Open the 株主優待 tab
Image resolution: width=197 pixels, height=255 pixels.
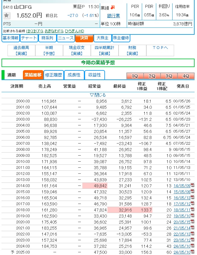(x=121, y=38)
